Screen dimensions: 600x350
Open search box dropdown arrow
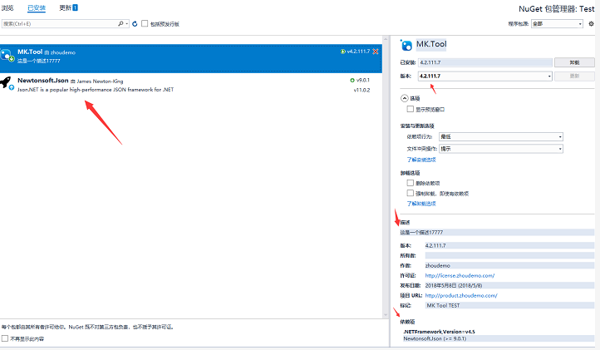[x=126, y=24]
